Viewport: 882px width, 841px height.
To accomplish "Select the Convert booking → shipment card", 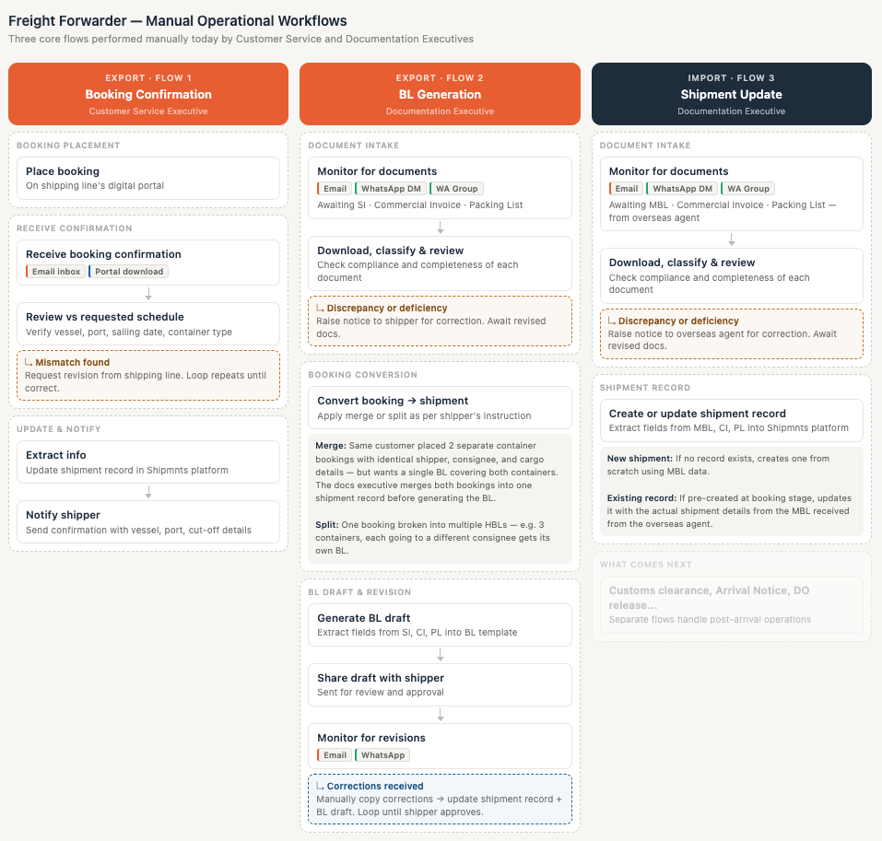I will click(440, 407).
